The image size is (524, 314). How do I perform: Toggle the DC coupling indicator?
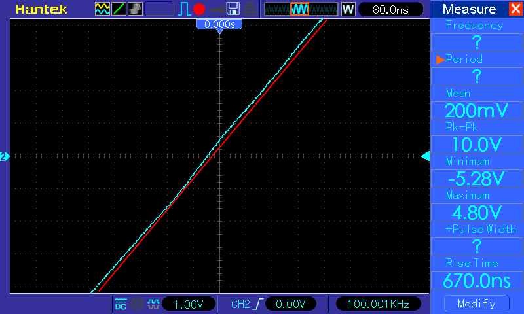(121, 304)
